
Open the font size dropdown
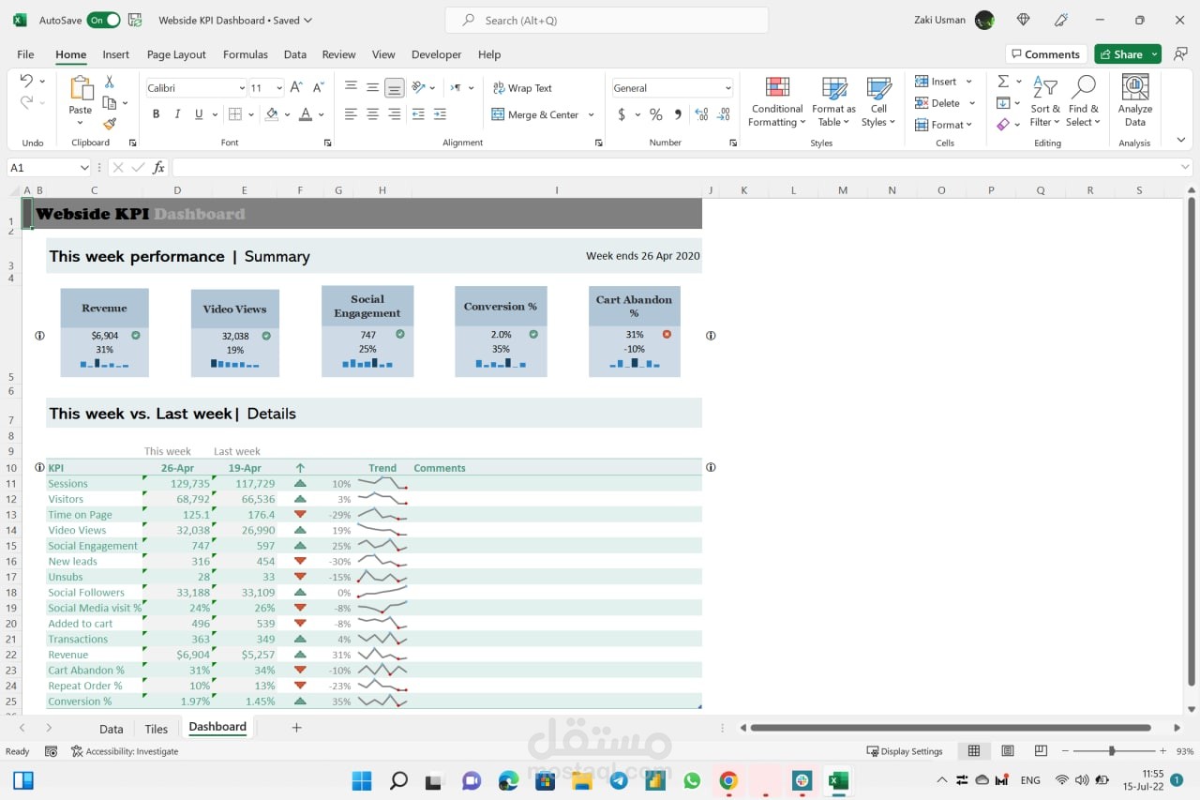(x=278, y=88)
